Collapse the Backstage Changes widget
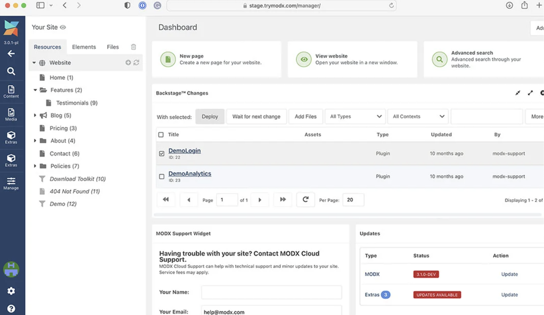Viewport: 544px width, 315px height. coord(518,93)
